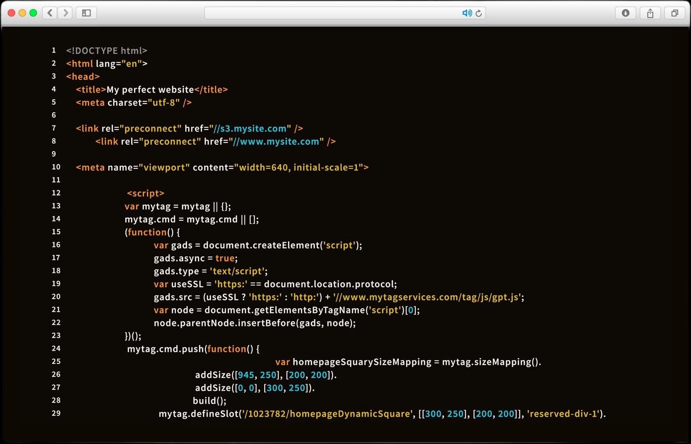691x444 pixels.
Task: Click the DOCTYPE html declaration
Action: pyautogui.click(x=107, y=50)
